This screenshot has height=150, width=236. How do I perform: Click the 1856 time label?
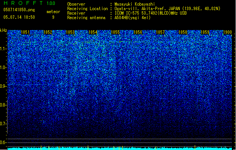click(138, 32)
